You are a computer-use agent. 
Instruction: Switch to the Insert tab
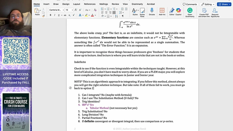46,4
